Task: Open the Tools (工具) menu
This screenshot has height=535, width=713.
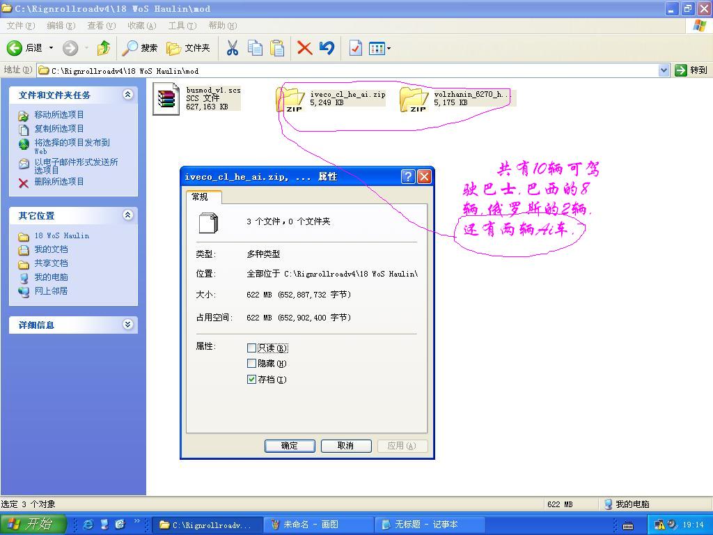Action: (182, 26)
